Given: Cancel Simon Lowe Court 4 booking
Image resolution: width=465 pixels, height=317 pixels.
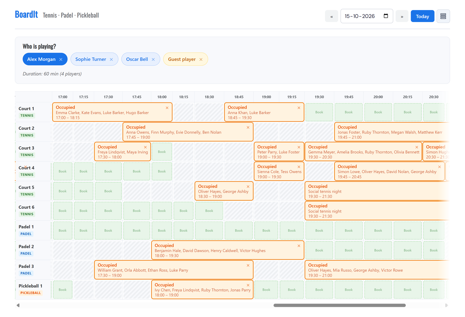Looking at the screenshot, I should (x=439, y=167).
